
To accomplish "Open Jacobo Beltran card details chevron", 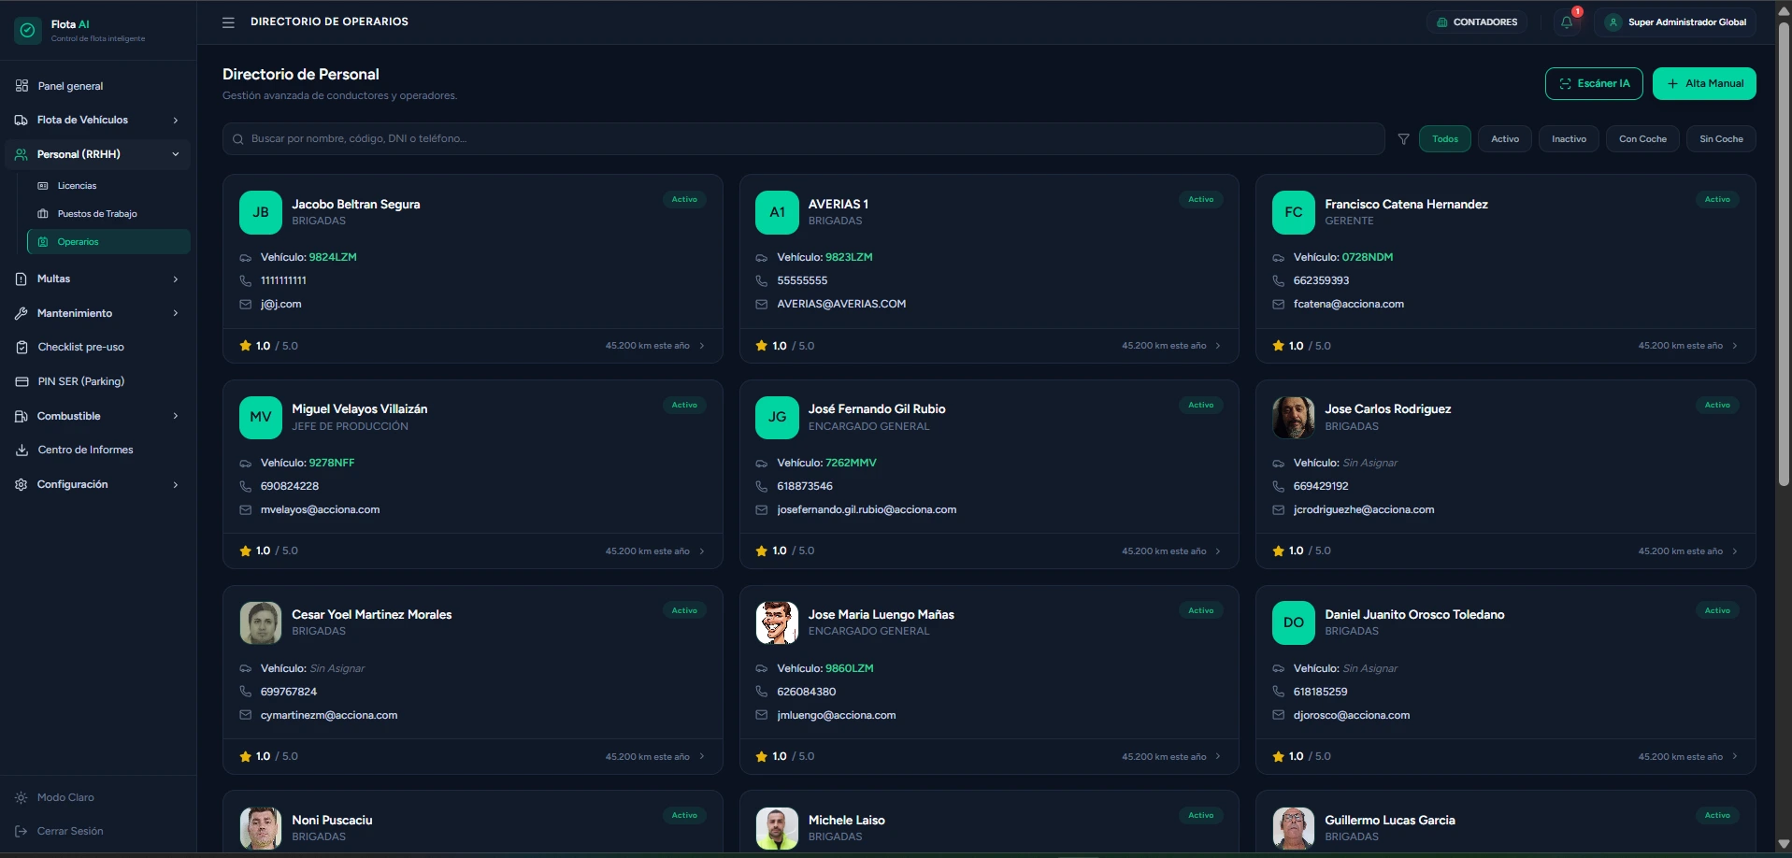I will [x=702, y=346].
